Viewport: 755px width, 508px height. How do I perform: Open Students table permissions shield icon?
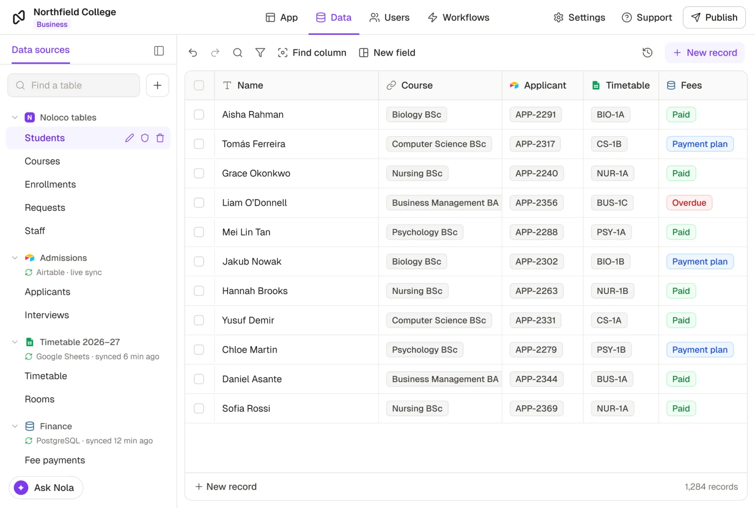pyautogui.click(x=145, y=138)
